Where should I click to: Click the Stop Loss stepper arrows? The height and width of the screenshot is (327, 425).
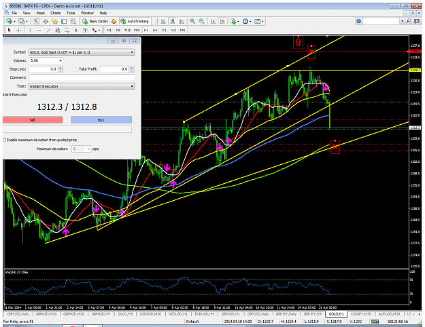coord(61,69)
